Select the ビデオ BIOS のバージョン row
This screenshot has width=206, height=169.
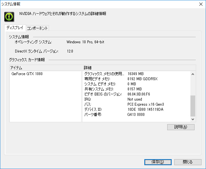pyautogui.click(x=136, y=94)
